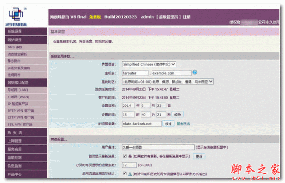Toggle the 首页显示最新消息 checkbox
The height and width of the screenshot is (183, 285).
124,156
